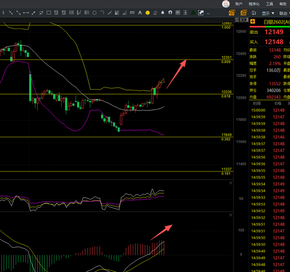
Task: Click the 12146 price in tick list
Action: coord(279,137)
